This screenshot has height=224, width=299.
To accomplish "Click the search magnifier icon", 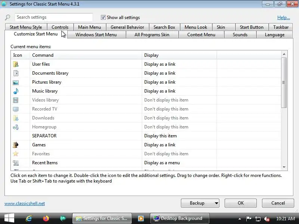I will (x=7, y=18).
